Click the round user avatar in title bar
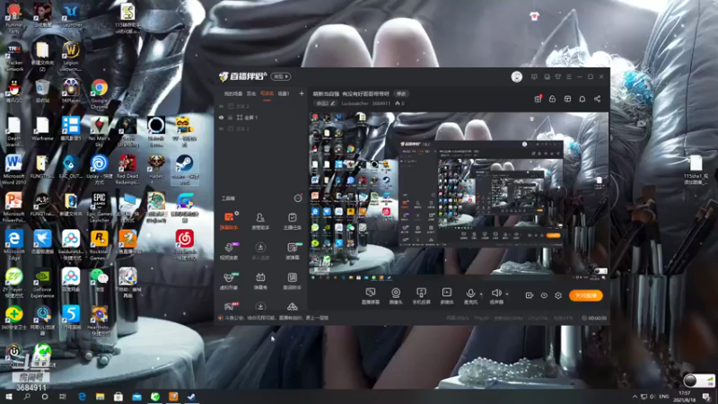 [517, 76]
